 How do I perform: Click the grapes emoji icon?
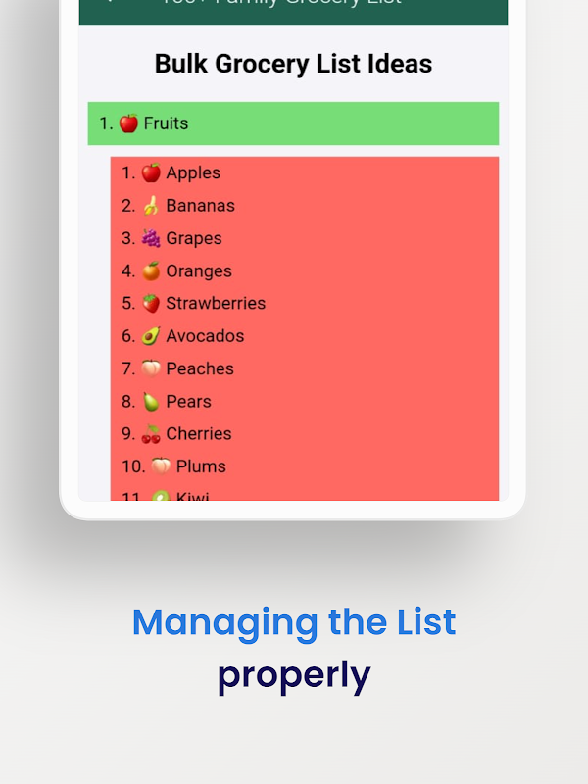point(151,238)
